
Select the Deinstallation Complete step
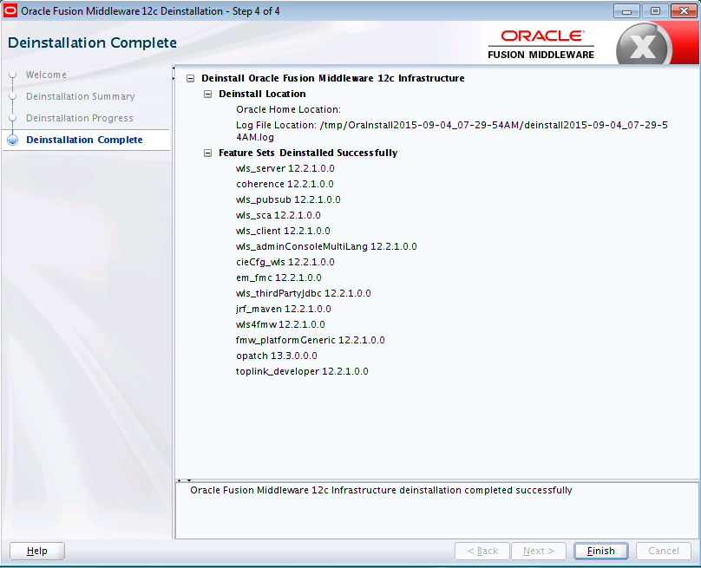84,140
